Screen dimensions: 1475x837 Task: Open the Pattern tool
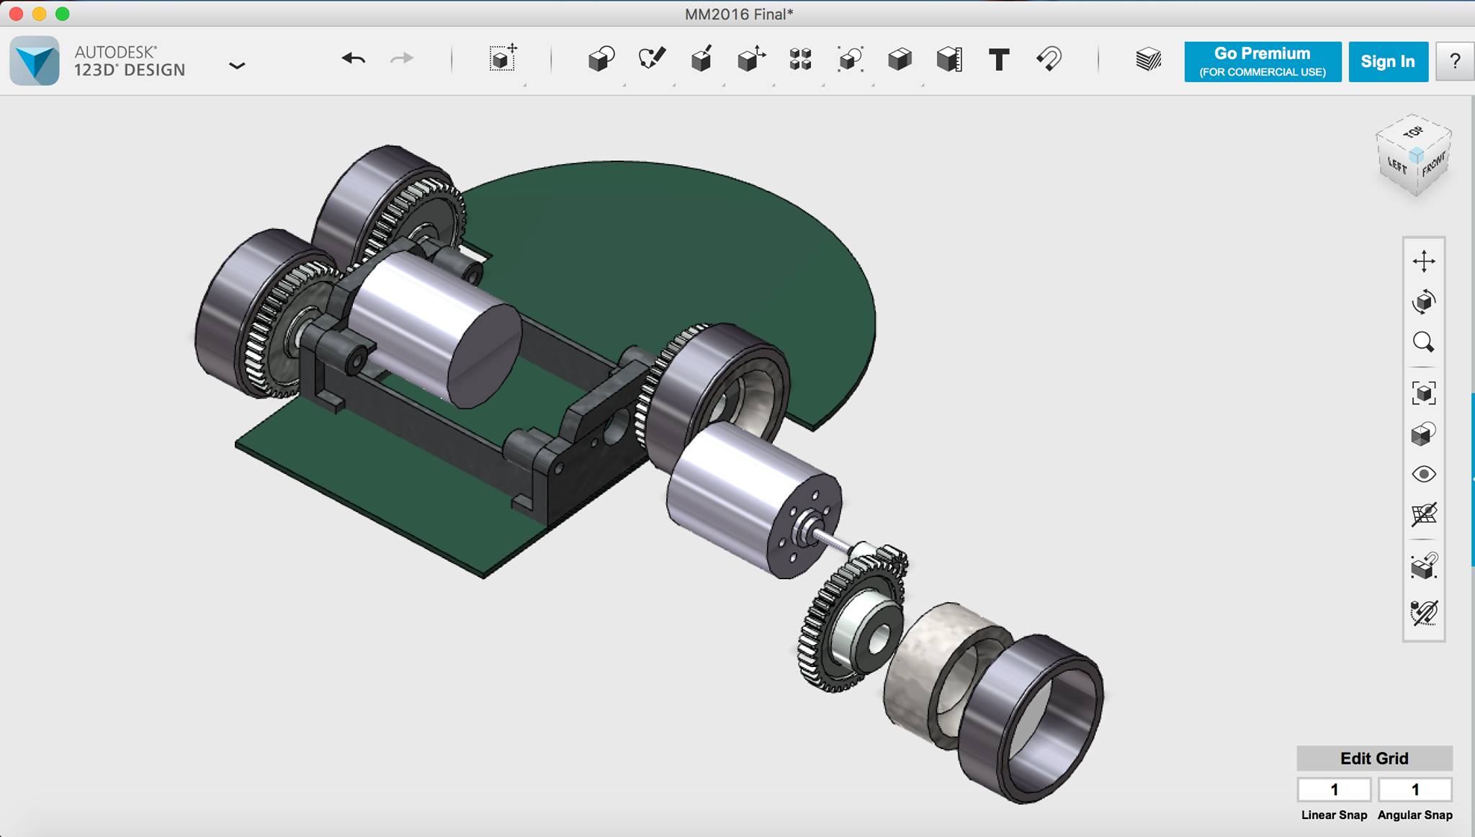(x=800, y=59)
